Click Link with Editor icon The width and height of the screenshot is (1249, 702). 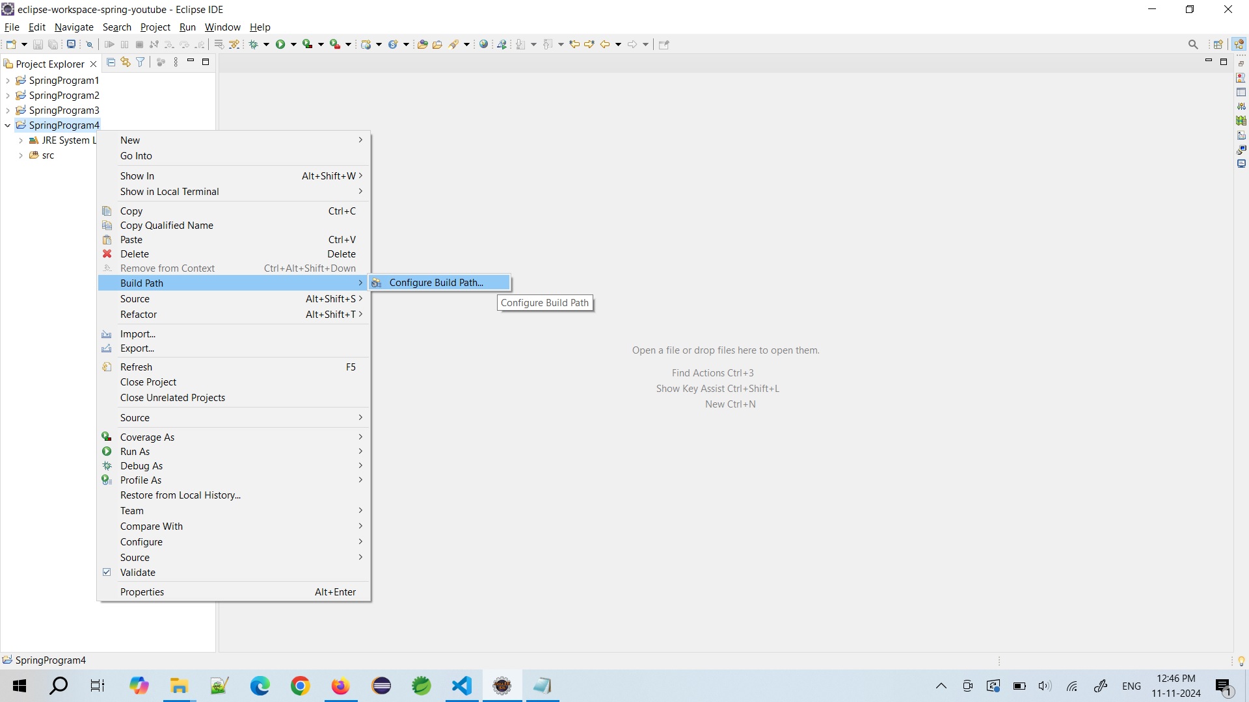click(126, 62)
